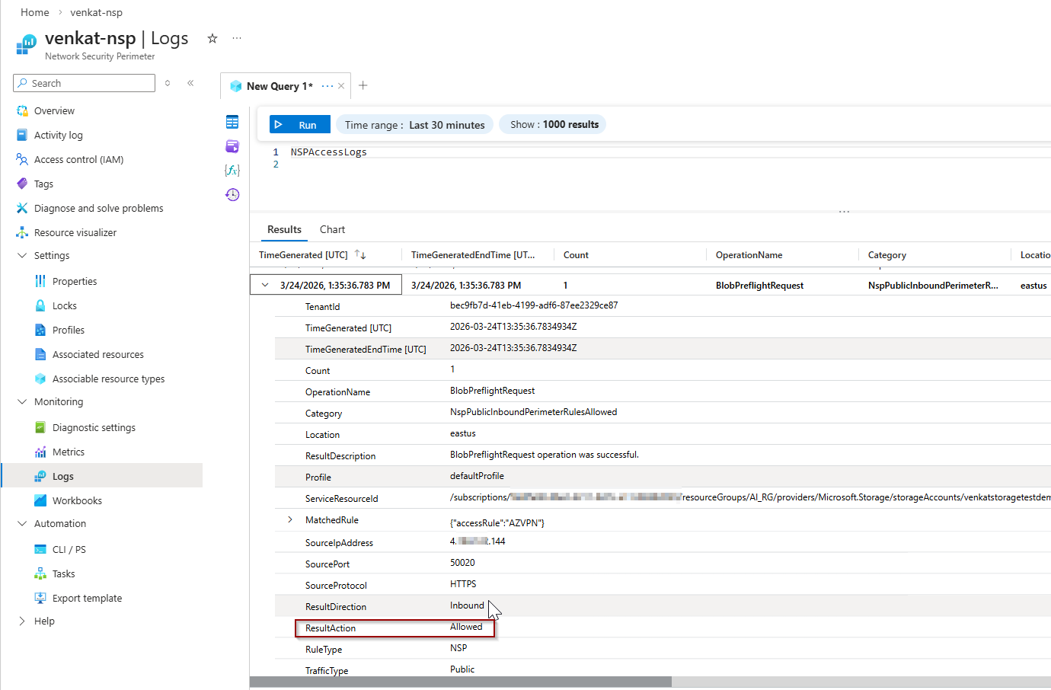The height and width of the screenshot is (690, 1051).
Task: Open the CLI / PS icon
Action: point(40,550)
